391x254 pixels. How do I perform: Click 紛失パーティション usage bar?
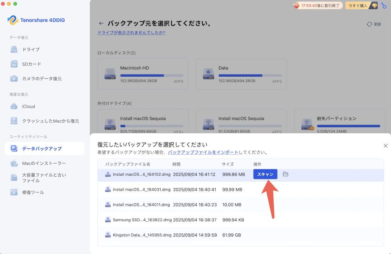348,126
